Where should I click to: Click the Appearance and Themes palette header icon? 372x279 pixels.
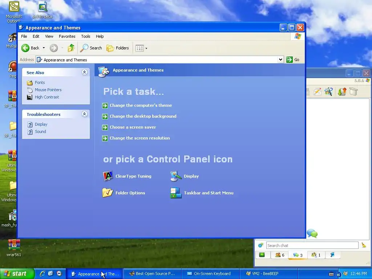104,72
